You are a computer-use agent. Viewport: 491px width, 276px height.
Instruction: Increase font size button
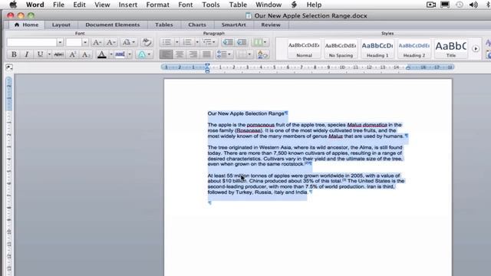tap(97, 42)
